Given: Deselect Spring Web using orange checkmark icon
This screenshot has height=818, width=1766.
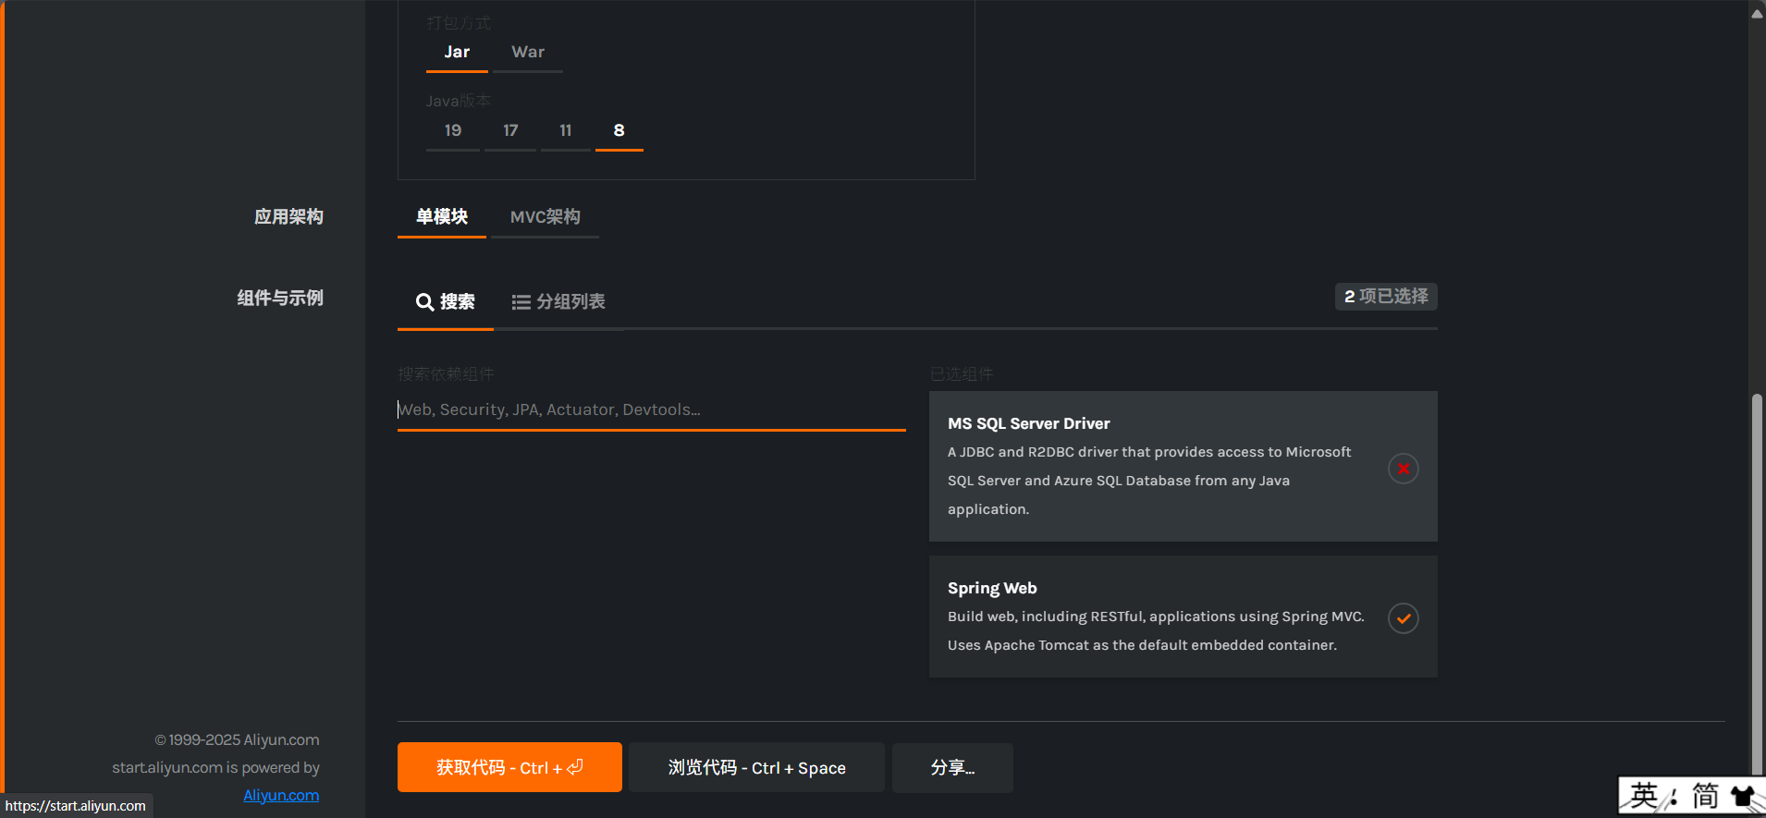Looking at the screenshot, I should (x=1403, y=618).
